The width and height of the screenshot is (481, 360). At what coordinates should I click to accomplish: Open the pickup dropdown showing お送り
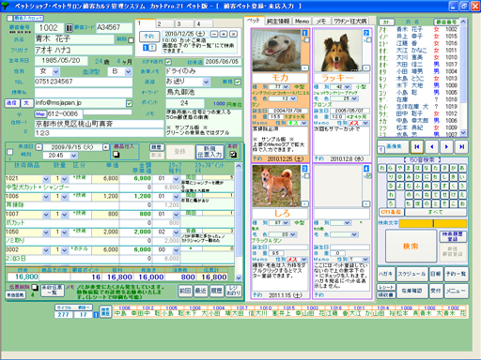pos(206,82)
